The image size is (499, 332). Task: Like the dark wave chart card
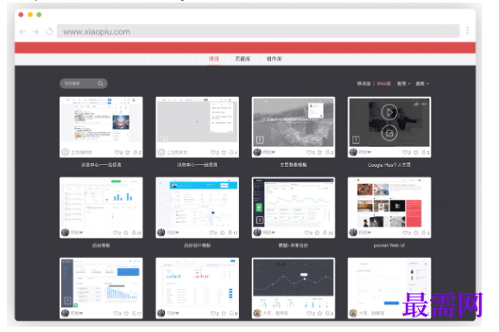click(309, 314)
